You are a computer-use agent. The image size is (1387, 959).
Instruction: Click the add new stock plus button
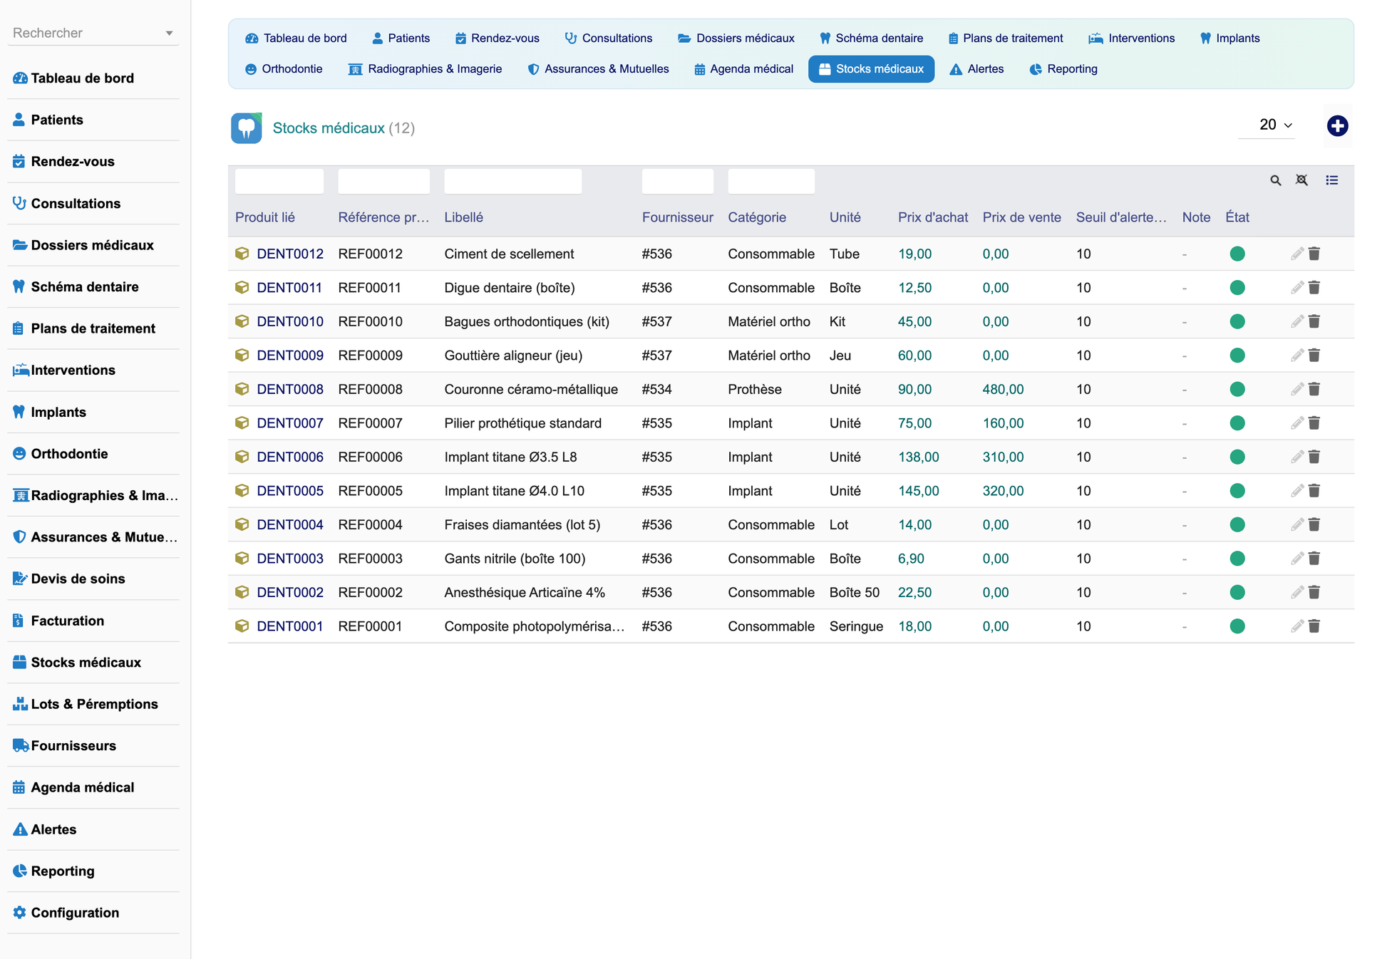1337,126
